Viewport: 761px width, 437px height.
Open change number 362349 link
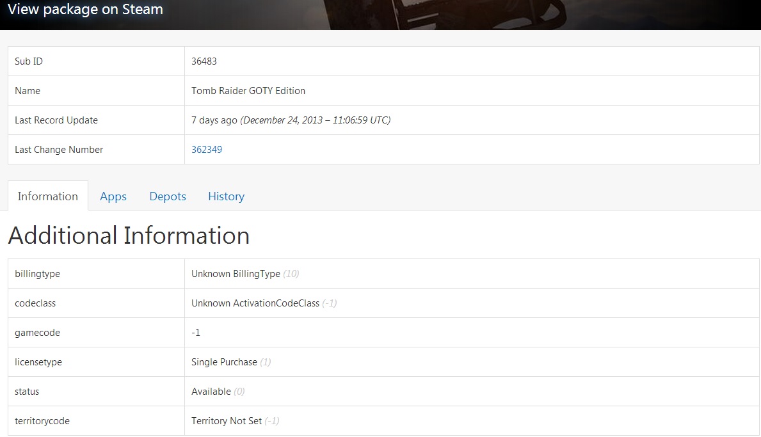[207, 150]
